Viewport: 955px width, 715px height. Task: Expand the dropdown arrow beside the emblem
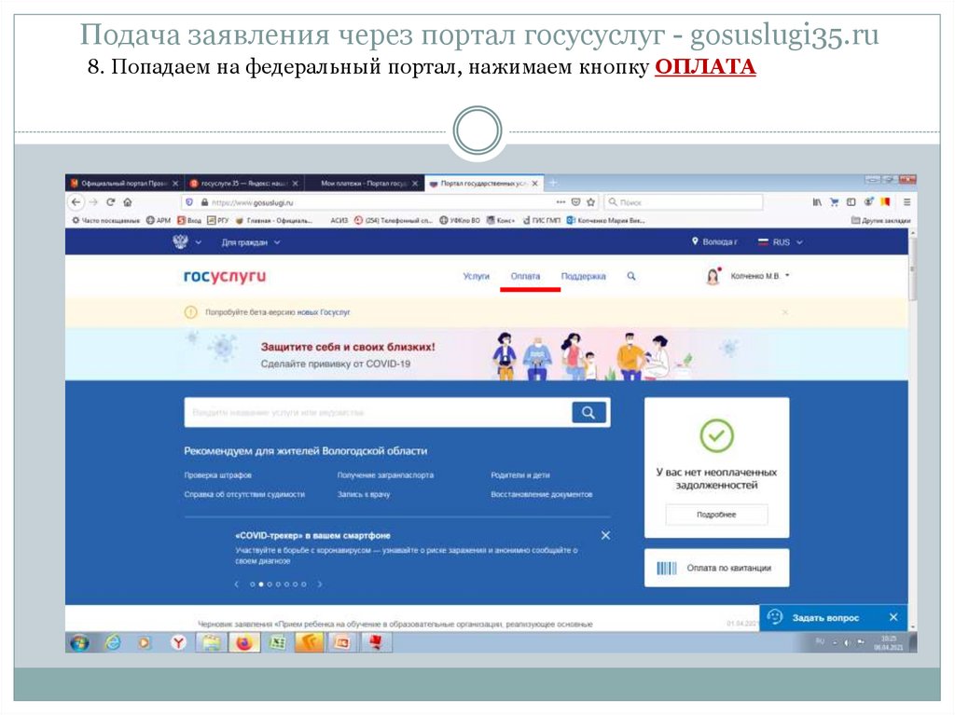point(198,242)
